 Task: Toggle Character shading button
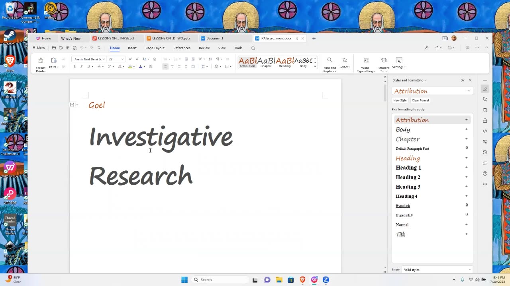pyautogui.click(x=151, y=67)
